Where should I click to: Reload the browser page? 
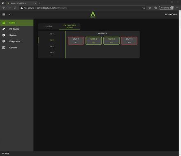[15, 8]
